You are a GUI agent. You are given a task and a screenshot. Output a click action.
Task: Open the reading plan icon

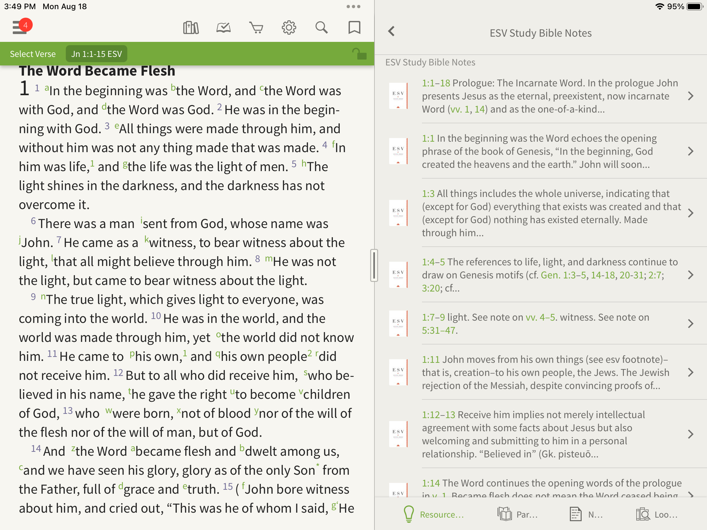coord(224,27)
